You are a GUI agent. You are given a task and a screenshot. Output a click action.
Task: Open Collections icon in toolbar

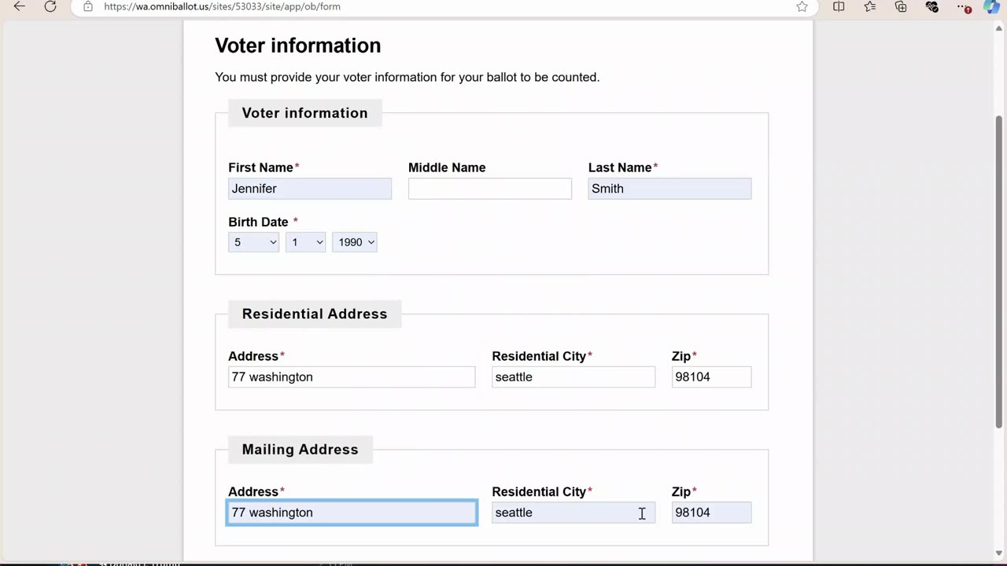click(x=901, y=6)
